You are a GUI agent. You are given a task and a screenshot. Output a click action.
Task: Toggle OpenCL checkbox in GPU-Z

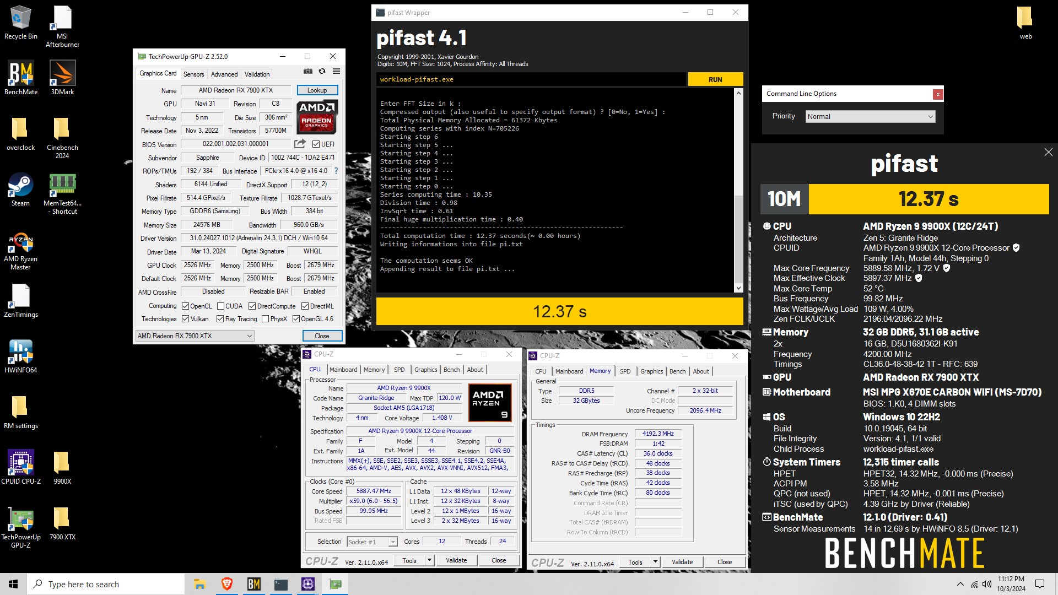[186, 306]
